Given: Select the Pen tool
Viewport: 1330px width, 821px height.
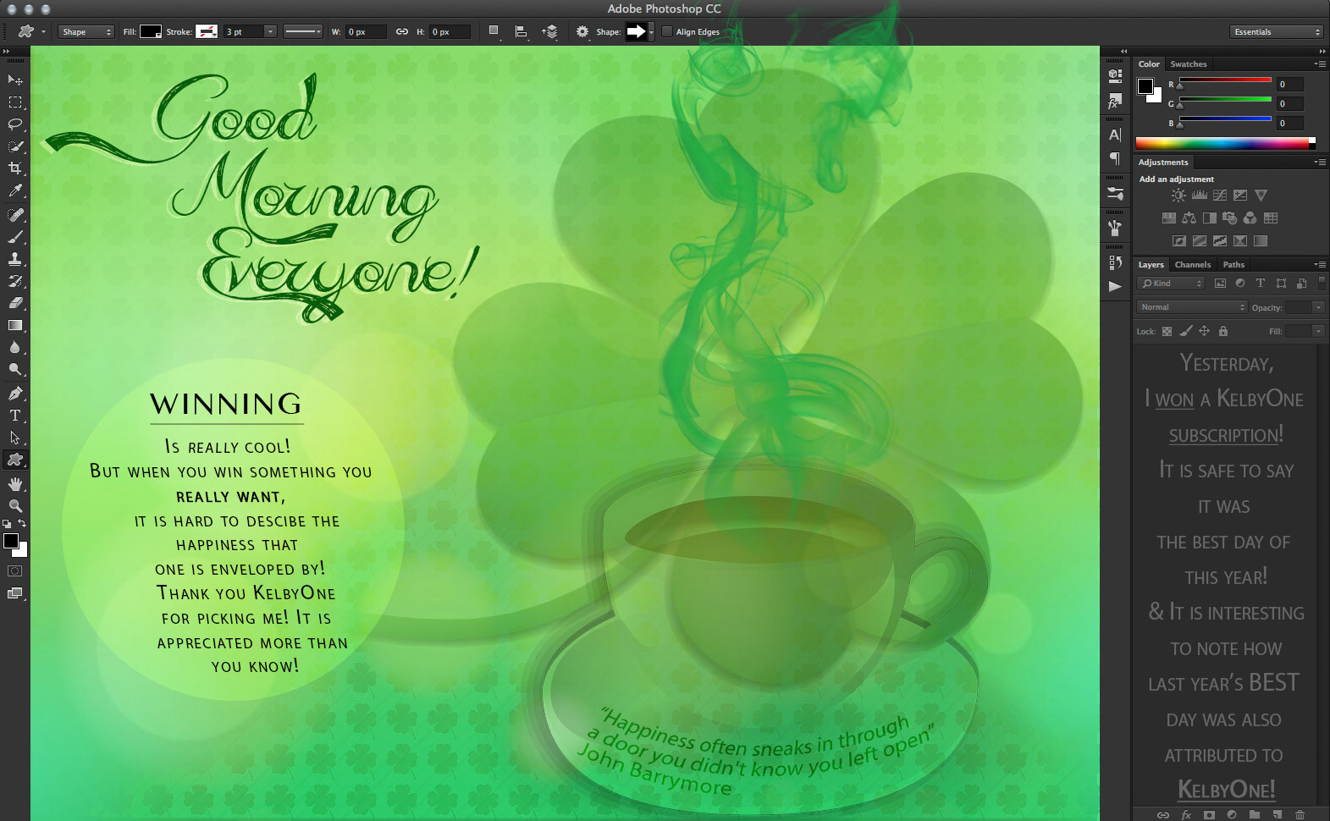Looking at the screenshot, I should click(15, 394).
